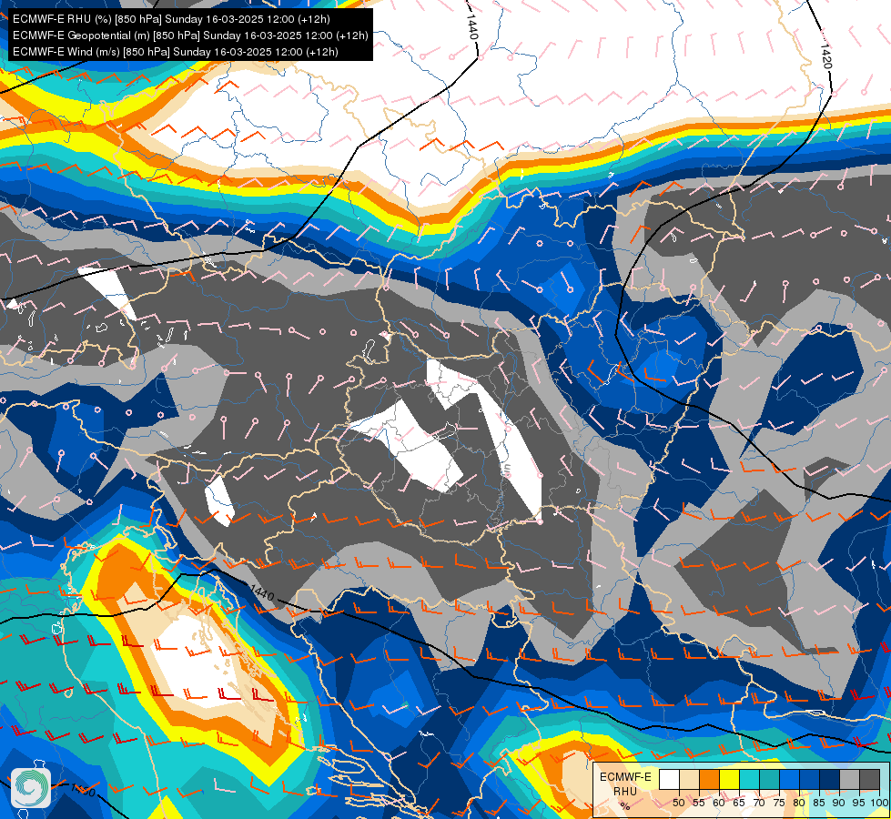Click the 50 tick label in the legend

pyautogui.click(x=678, y=803)
